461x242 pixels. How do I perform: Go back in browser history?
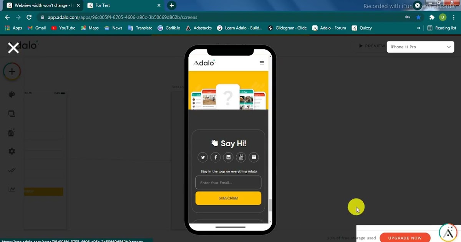[7, 17]
